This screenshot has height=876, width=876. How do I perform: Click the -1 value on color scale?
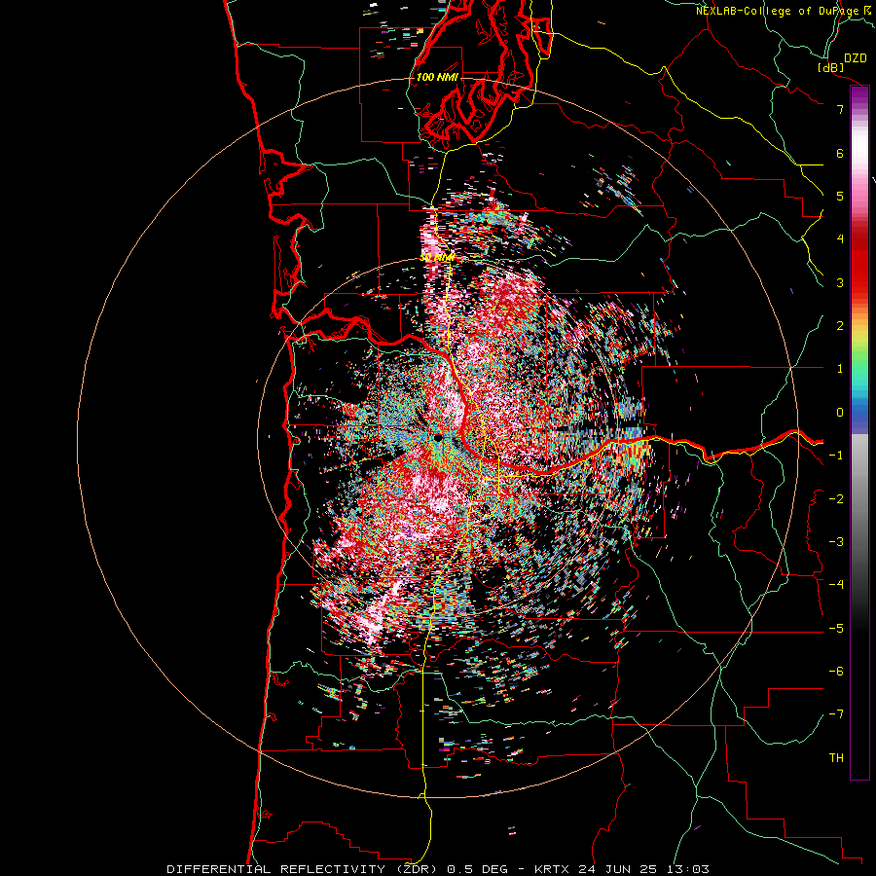[836, 456]
